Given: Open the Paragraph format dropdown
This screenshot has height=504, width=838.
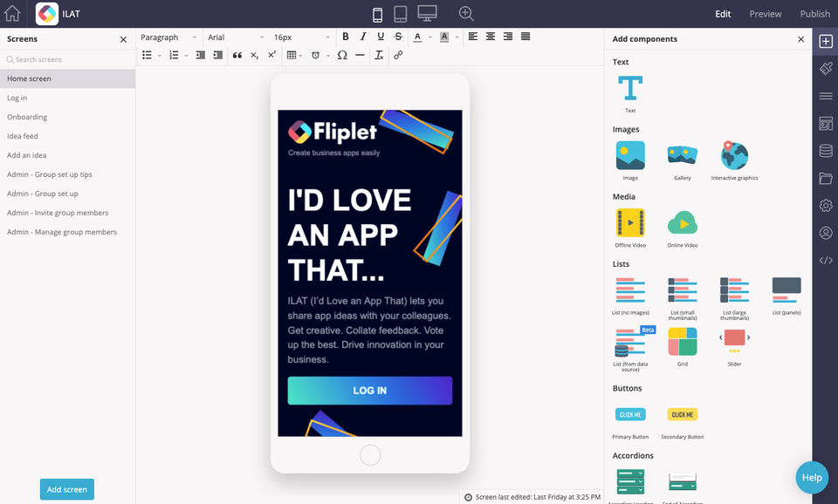Looking at the screenshot, I should pos(169,37).
